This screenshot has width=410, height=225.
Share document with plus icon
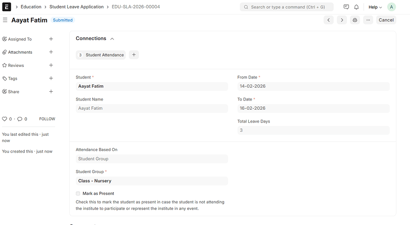click(51, 91)
